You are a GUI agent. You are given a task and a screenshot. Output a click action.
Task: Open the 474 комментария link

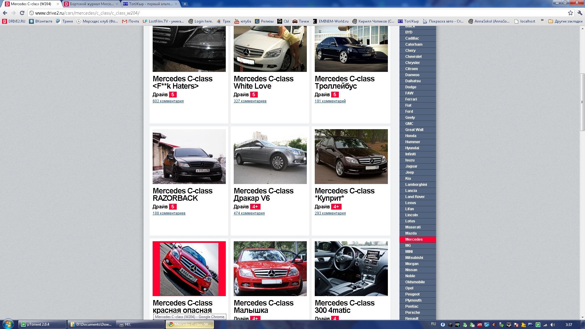click(249, 213)
